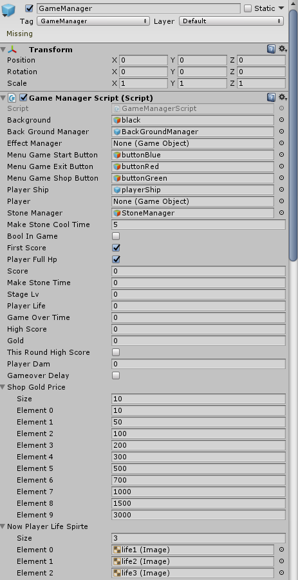Click the Stage Lv label
The image size is (298, 580).
23,294
